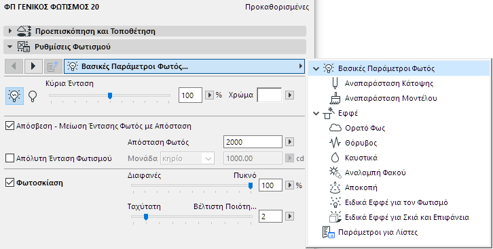Click the light bulb off icon

33,96
